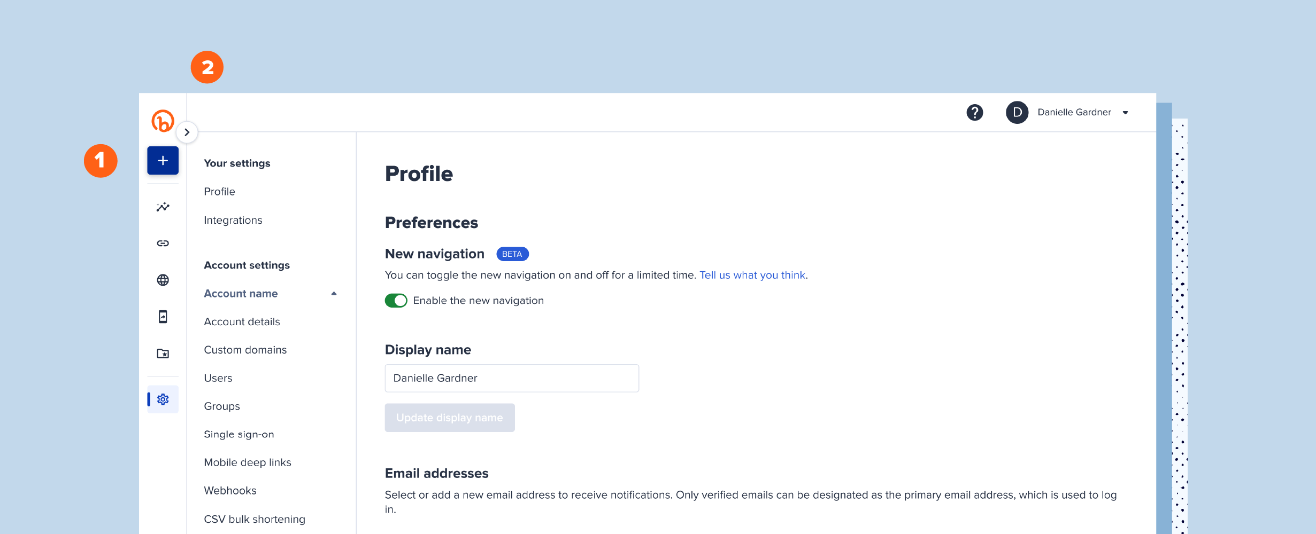Select Integrations in Your settings

coord(233,221)
